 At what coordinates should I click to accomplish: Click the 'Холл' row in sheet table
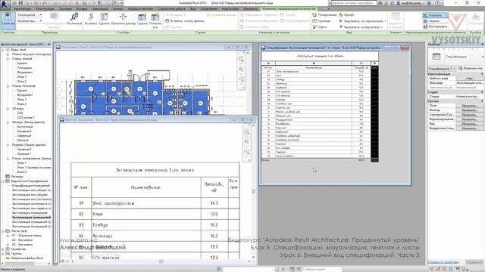click(x=155, y=214)
